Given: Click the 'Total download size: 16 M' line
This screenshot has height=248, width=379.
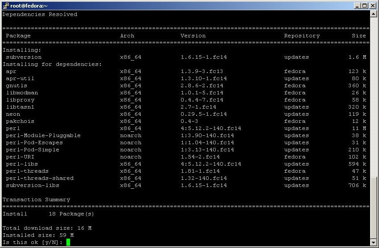Looking at the screenshot, I should [47, 228].
